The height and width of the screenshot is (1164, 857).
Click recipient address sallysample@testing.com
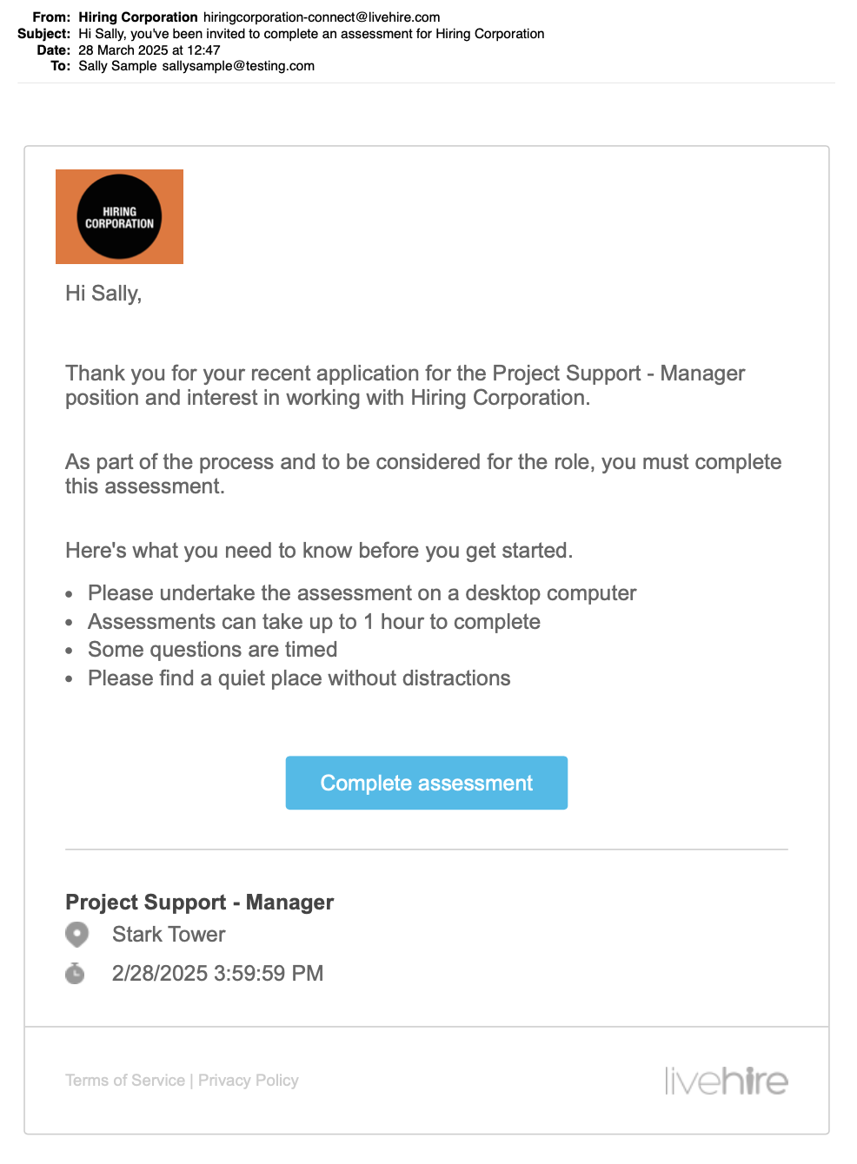click(x=238, y=66)
